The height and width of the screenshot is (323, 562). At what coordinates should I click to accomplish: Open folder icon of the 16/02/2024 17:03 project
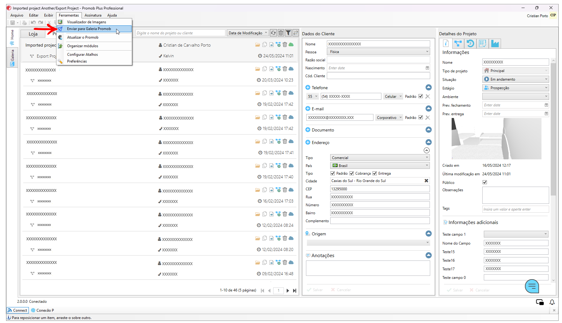pyautogui.click(x=258, y=190)
